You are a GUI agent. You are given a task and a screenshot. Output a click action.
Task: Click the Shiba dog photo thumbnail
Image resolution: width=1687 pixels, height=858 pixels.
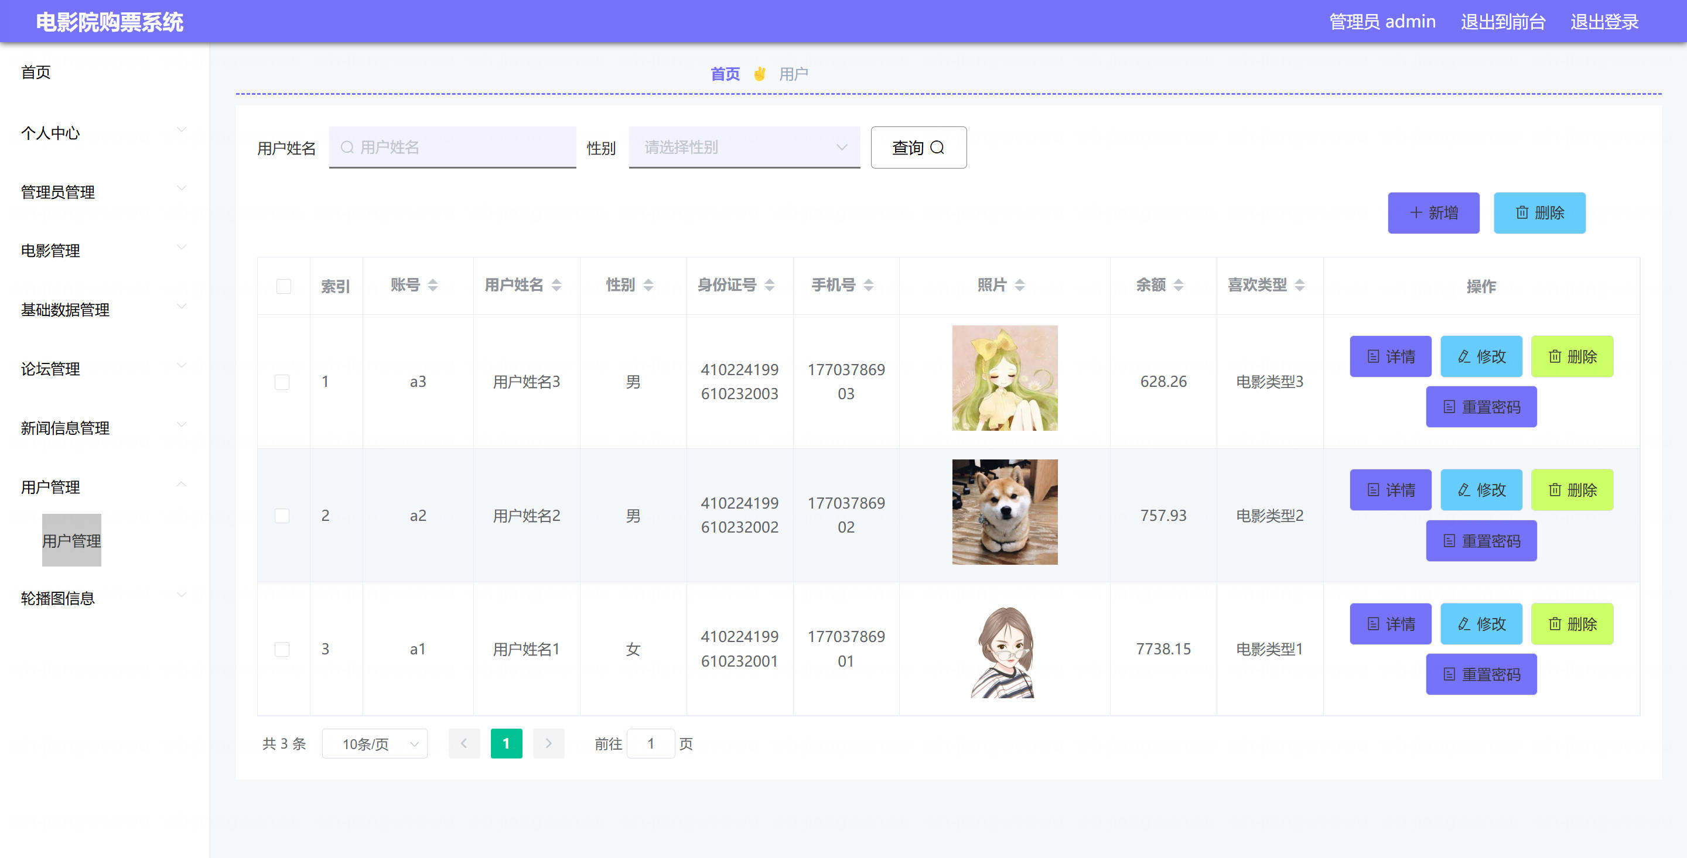coord(1004,512)
